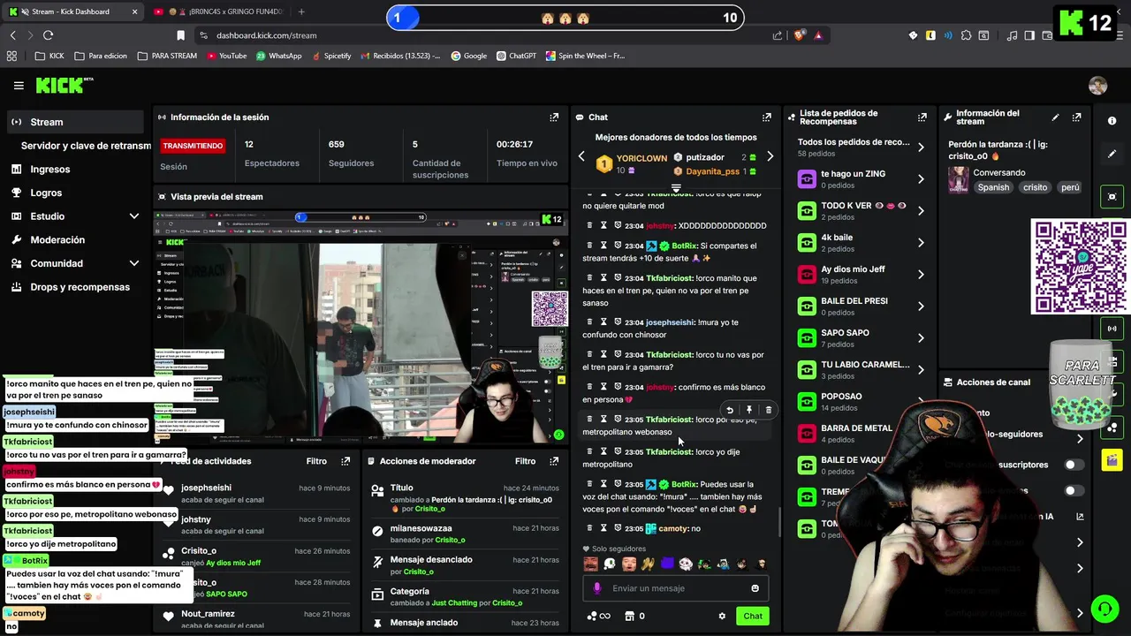Expand the 'te hago un ZING' reward
Screen dimensions: 1131x636
(x=921, y=179)
